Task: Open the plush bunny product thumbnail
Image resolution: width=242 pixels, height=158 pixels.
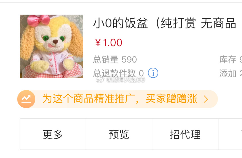Action: pyautogui.click(x=51, y=46)
